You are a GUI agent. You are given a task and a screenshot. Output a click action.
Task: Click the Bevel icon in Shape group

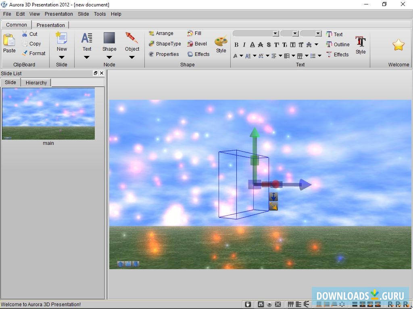[x=190, y=43]
